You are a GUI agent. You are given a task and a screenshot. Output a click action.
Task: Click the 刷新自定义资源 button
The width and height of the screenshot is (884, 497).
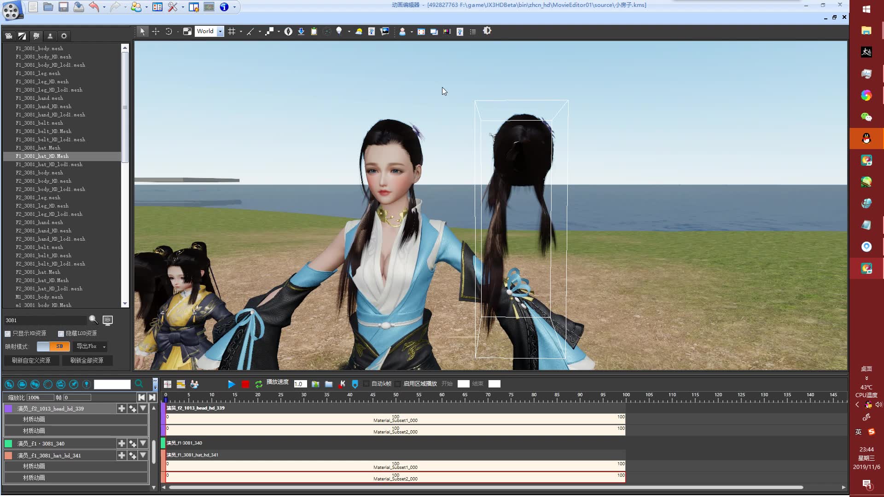31,360
